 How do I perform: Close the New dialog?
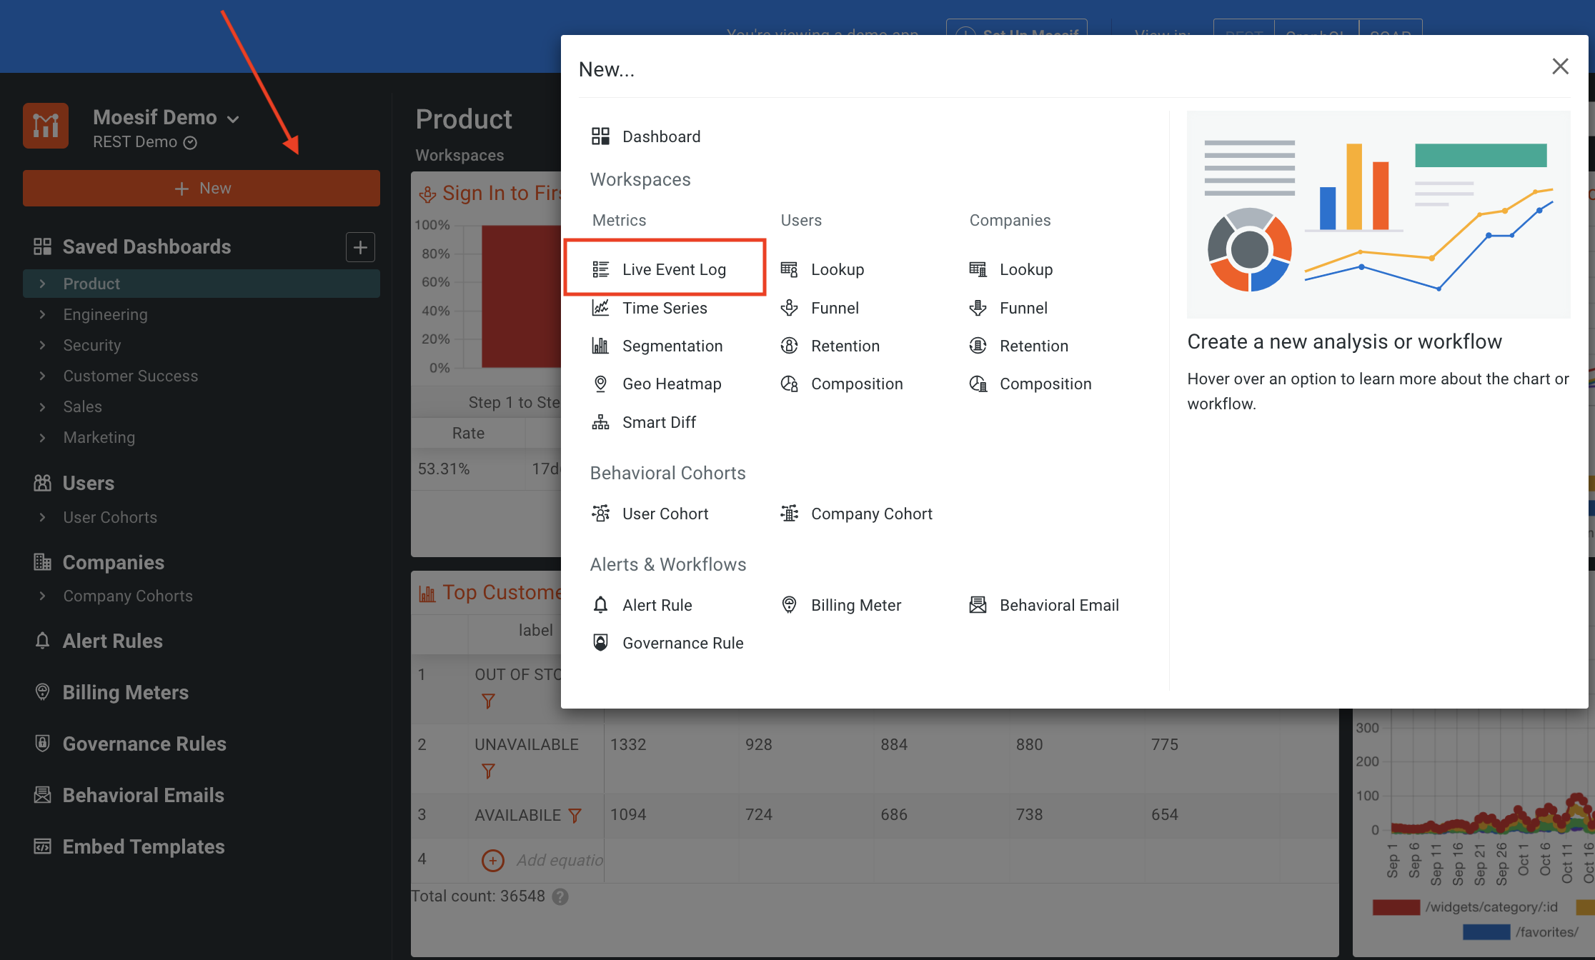click(1560, 66)
